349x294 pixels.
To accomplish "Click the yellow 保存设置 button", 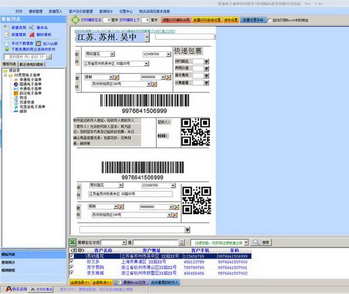I will point(231,20).
